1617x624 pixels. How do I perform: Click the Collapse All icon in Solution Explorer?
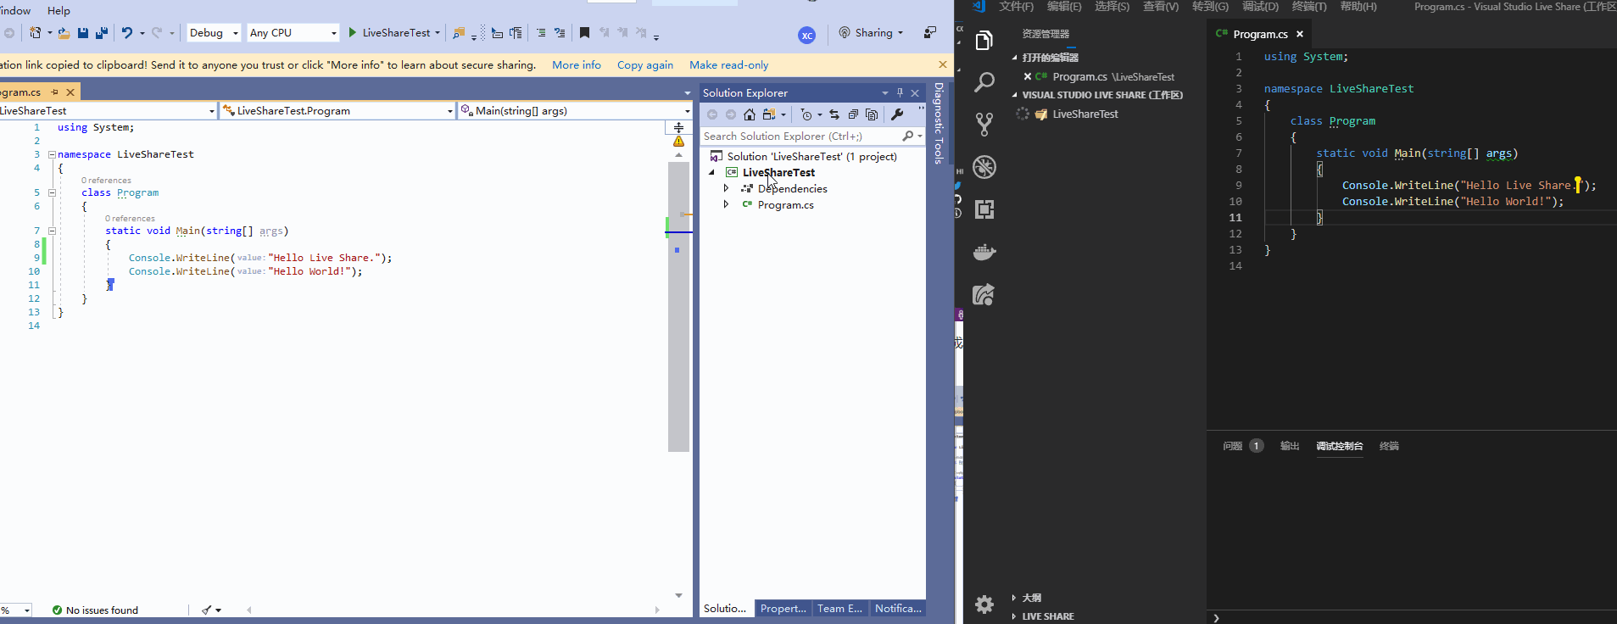853,114
